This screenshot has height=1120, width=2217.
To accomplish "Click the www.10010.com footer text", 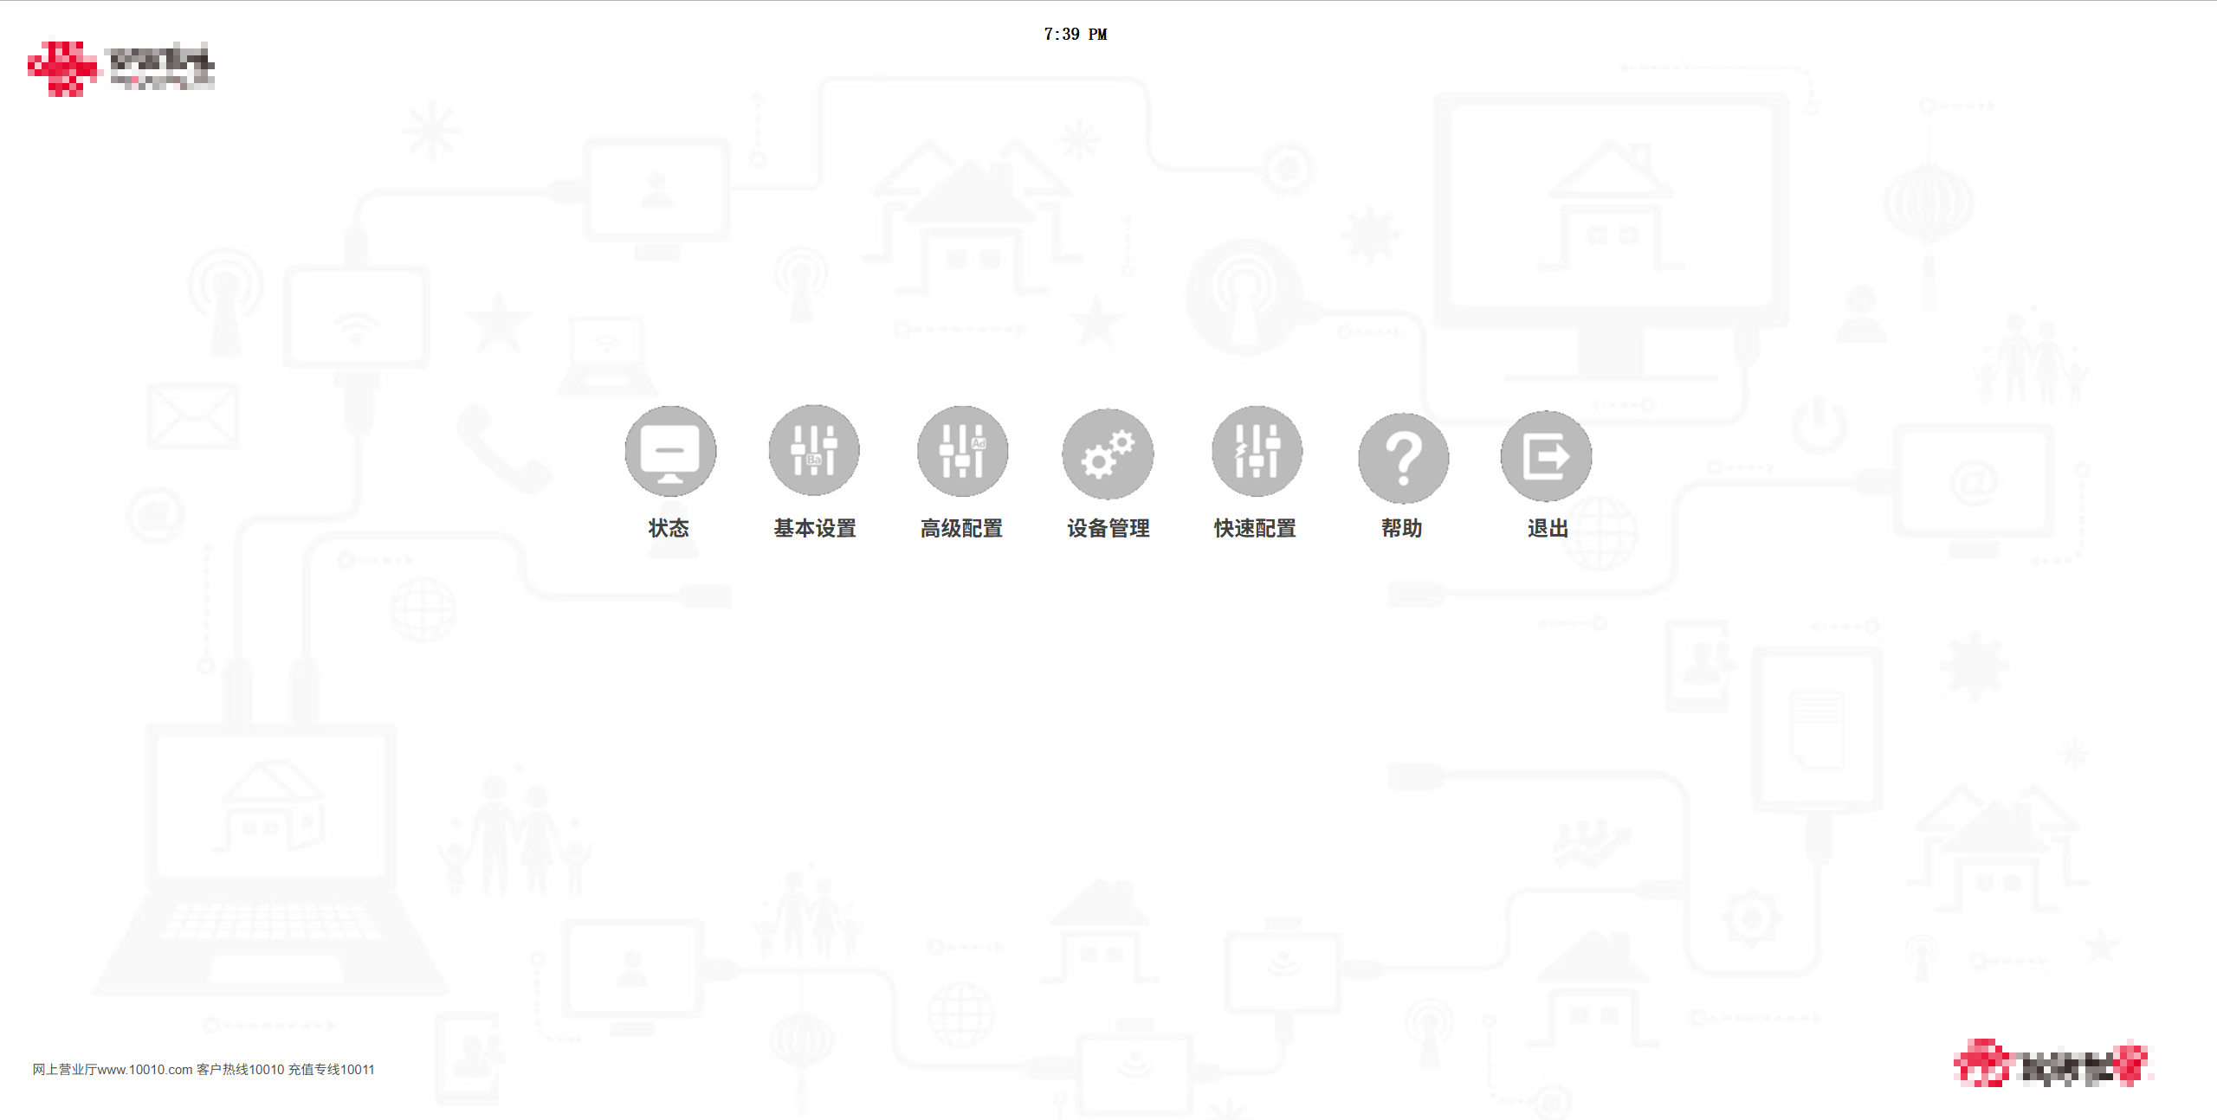I will click(x=144, y=1070).
